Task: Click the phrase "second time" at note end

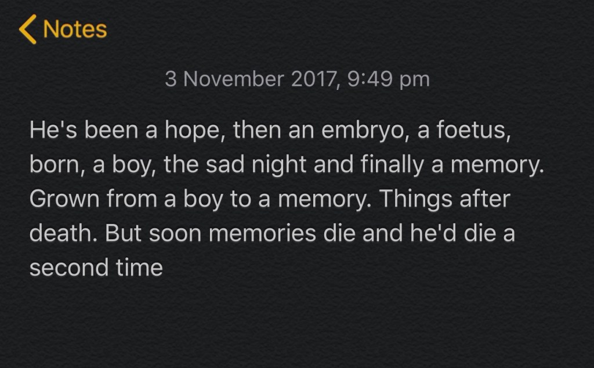Action: [96, 268]
